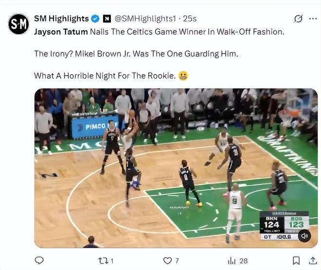The image size is (321, 270).
Task: Open the three-dot more options menu
Action: [313, 19]
